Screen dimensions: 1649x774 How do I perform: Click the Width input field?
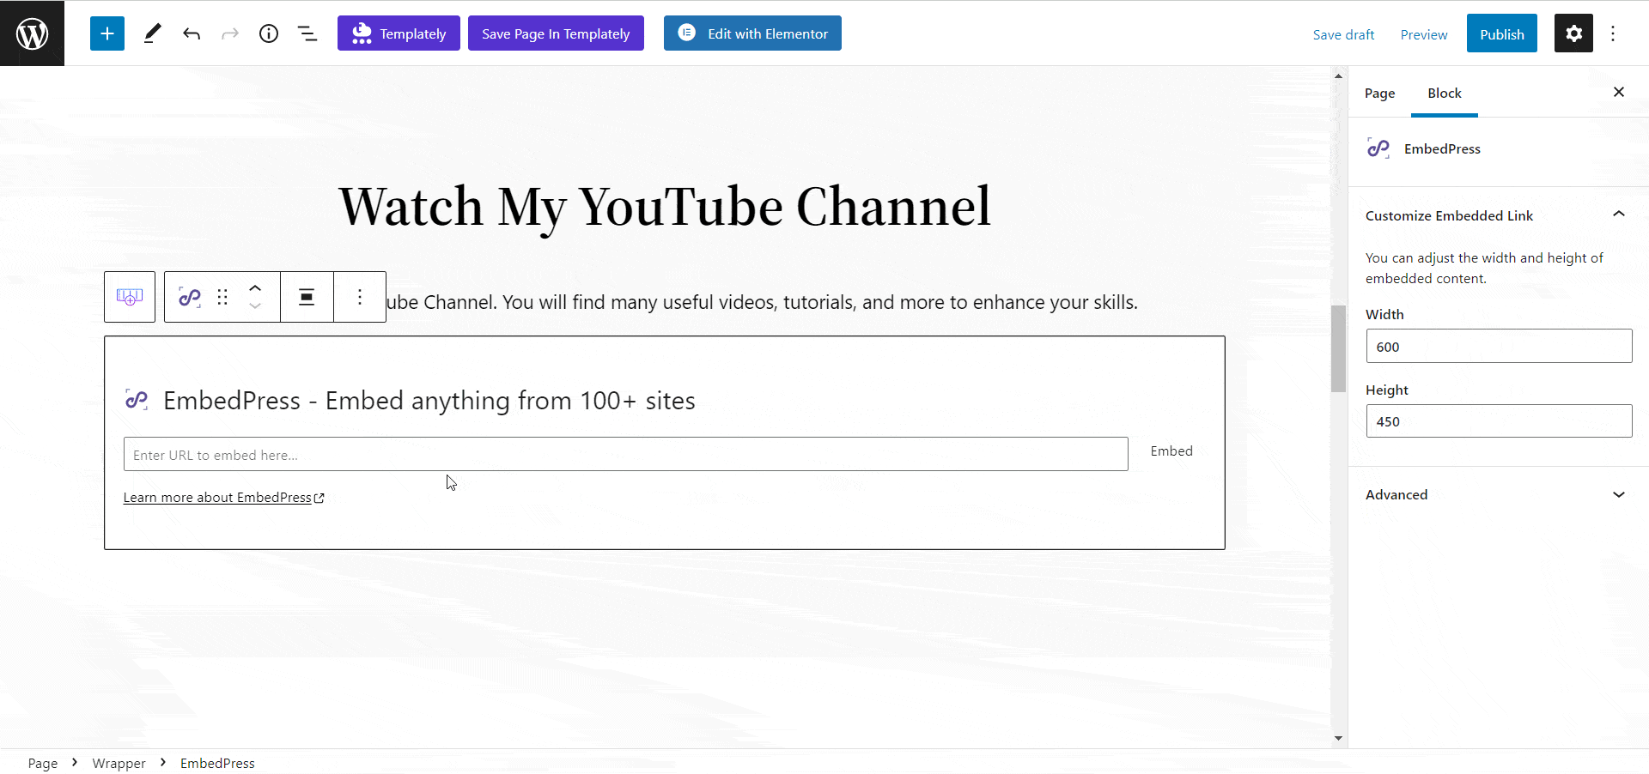pos(1499,346)
